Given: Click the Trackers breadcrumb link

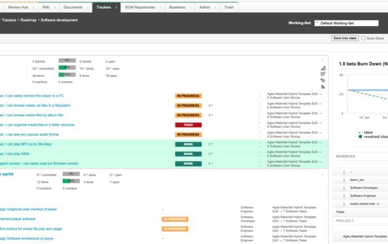Looking at the screenshot, I should (x=9, y=20).
